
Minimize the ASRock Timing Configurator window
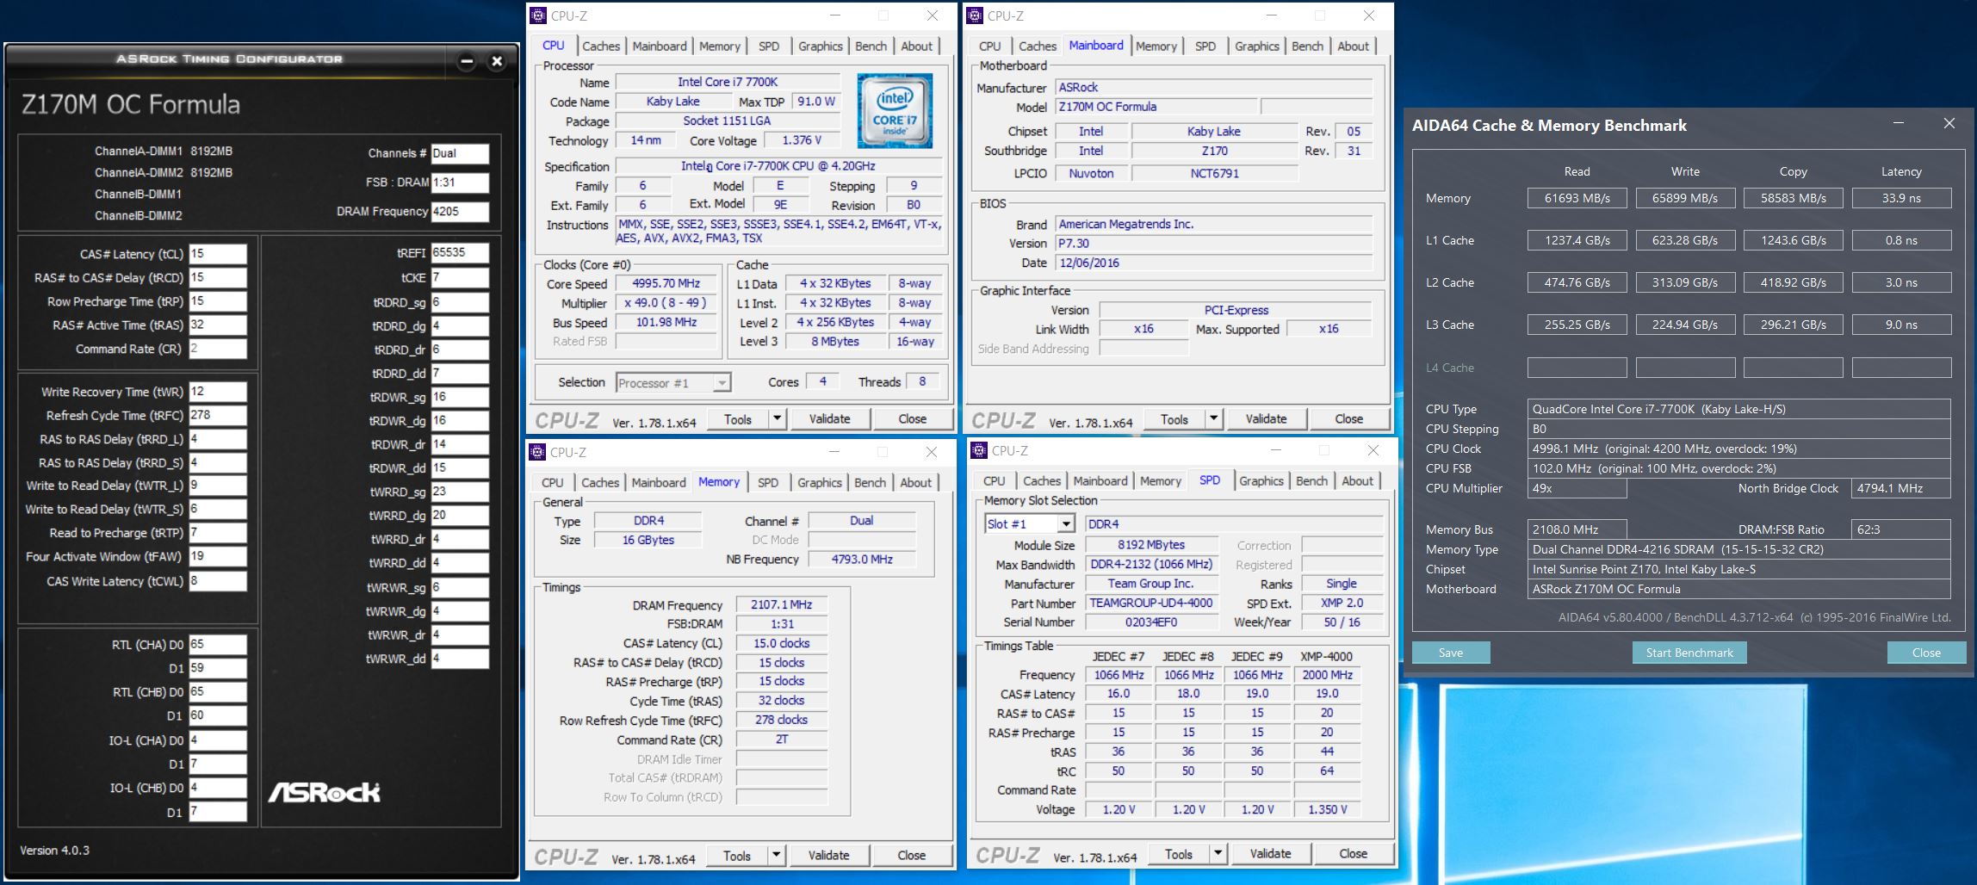467,61
